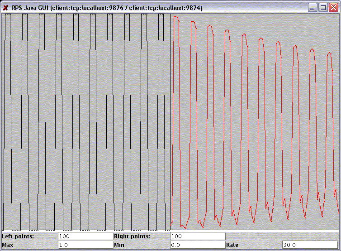Close the RPS Java GUI window

(x=333, y=8)
